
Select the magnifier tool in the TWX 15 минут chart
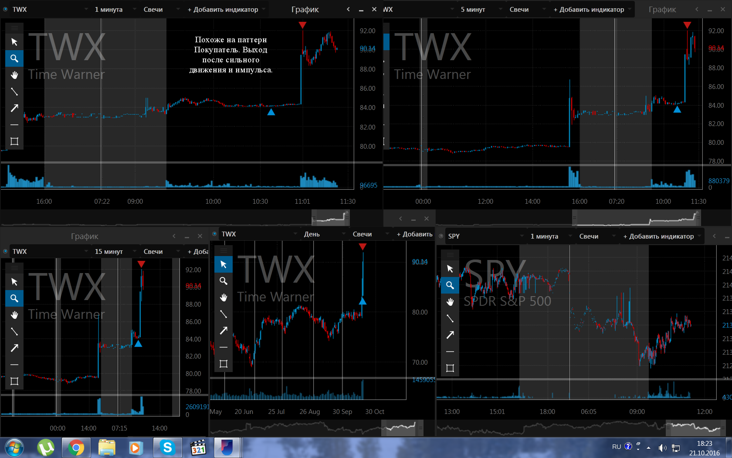point(14,298)
